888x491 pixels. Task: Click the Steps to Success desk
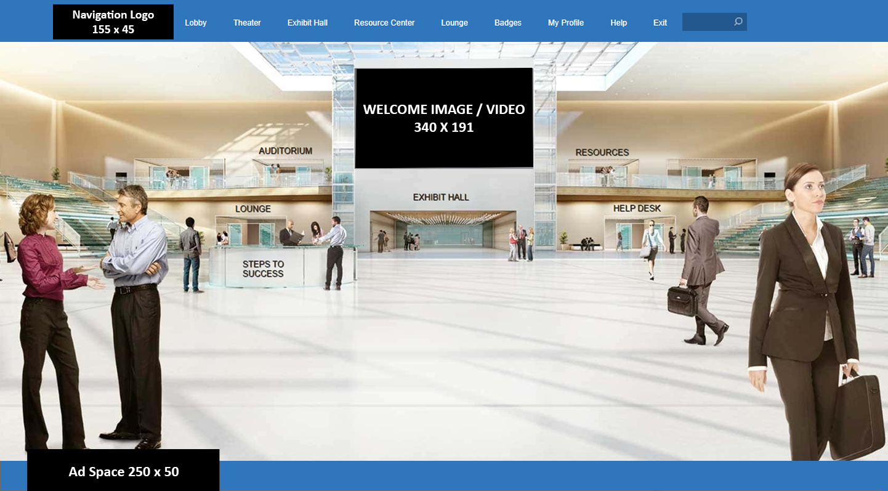(263, 269)
